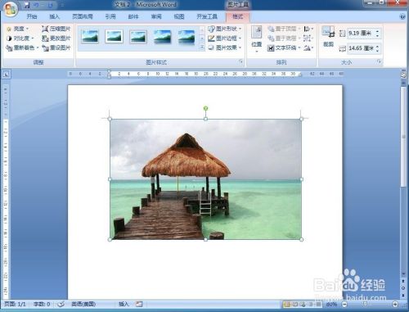Screen dimensions: 409x312
Task: Click the zoom out minus button
Action: pos(344,304)
